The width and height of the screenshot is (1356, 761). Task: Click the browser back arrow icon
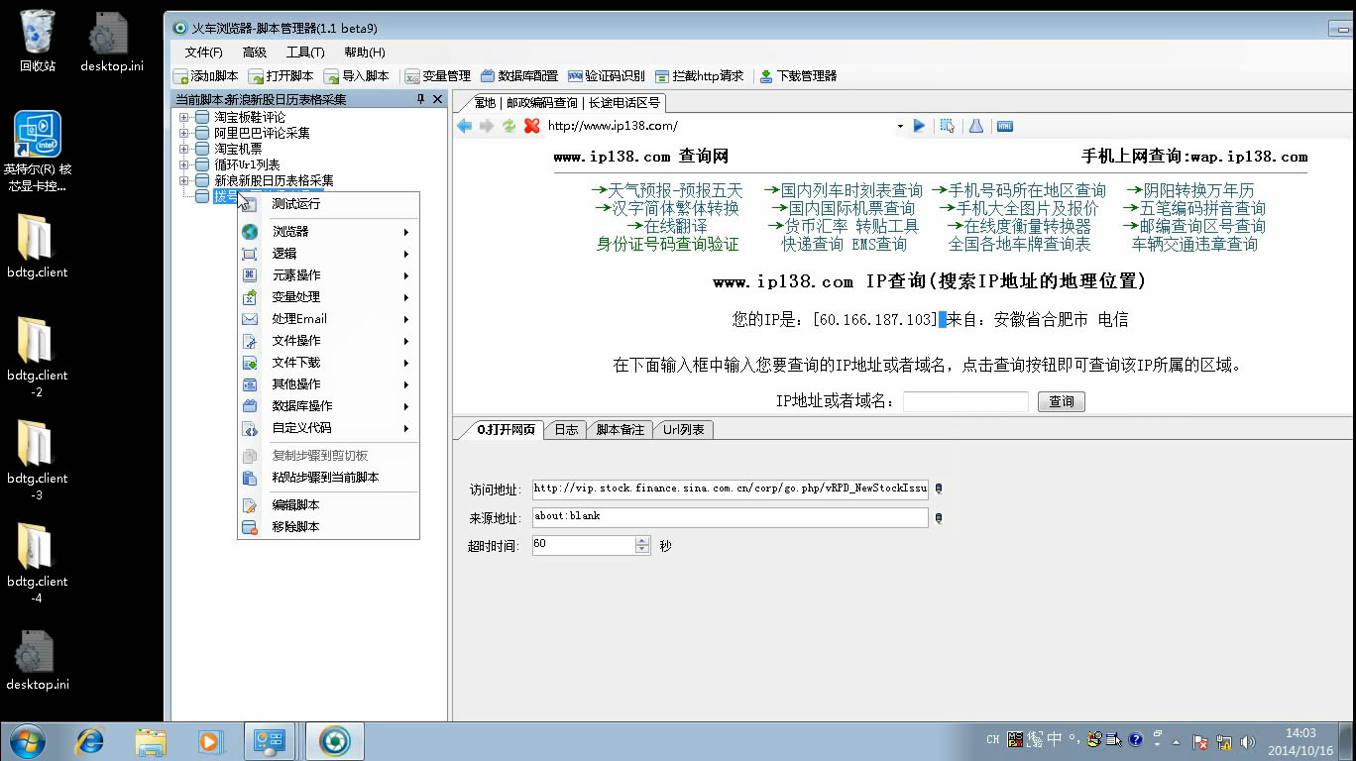pos(465,126)
